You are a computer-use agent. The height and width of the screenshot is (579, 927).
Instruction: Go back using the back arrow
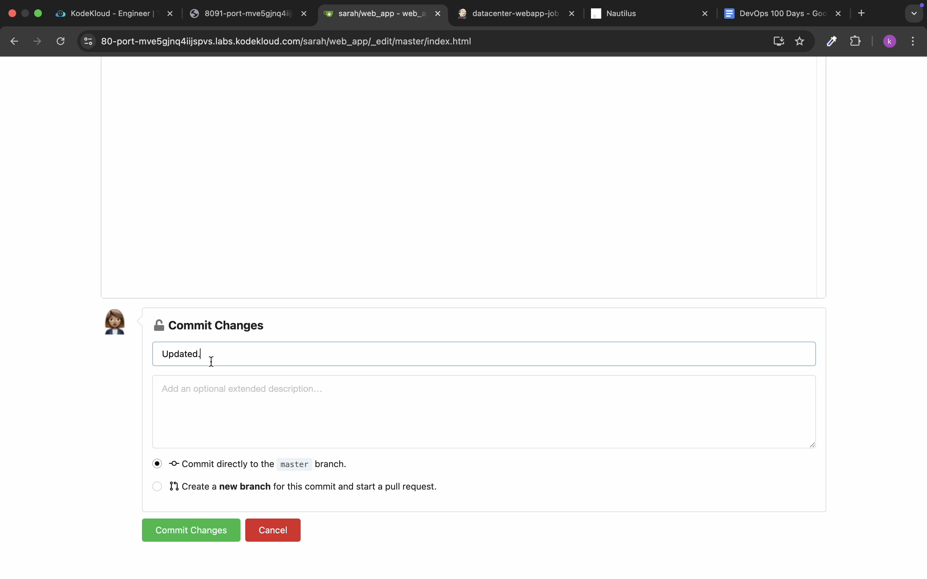click(x=14, y=41)
